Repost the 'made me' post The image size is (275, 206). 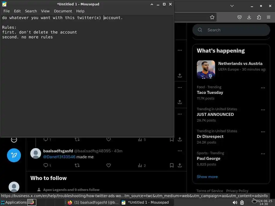(x=77, y=165)
